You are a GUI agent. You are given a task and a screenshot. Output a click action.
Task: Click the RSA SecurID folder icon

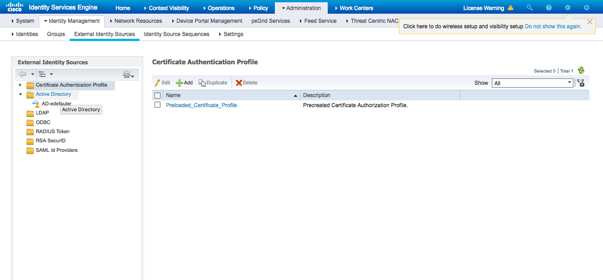pos(30,141)
